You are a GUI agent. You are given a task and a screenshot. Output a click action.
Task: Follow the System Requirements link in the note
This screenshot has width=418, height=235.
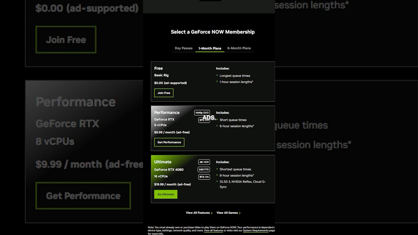click(x=256, y=230)
